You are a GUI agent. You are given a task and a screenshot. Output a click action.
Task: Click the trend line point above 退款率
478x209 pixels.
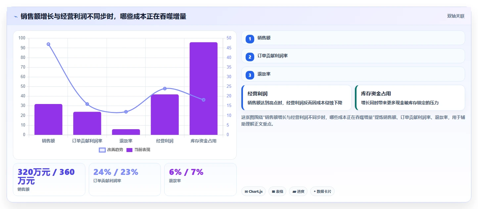click(x=126, y=112)
